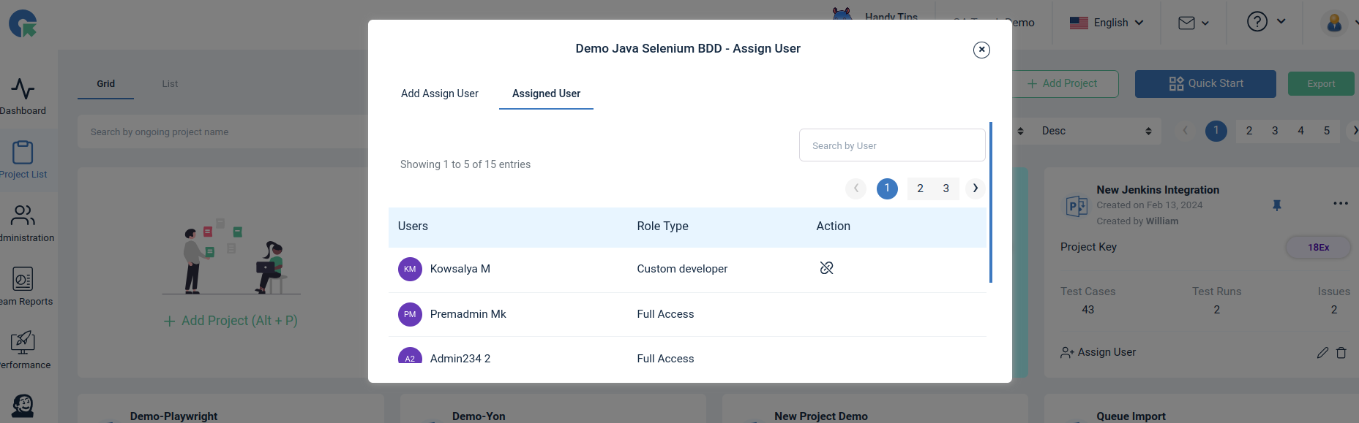Click the Quick Start button

pos(1205,83)
